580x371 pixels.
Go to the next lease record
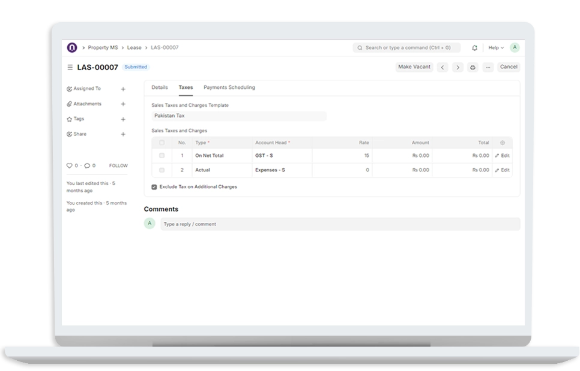tap(458, 68)
